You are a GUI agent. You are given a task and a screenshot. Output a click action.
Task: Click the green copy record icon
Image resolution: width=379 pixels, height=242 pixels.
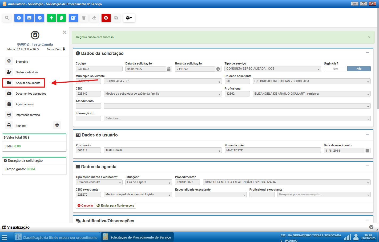[61, 18]
